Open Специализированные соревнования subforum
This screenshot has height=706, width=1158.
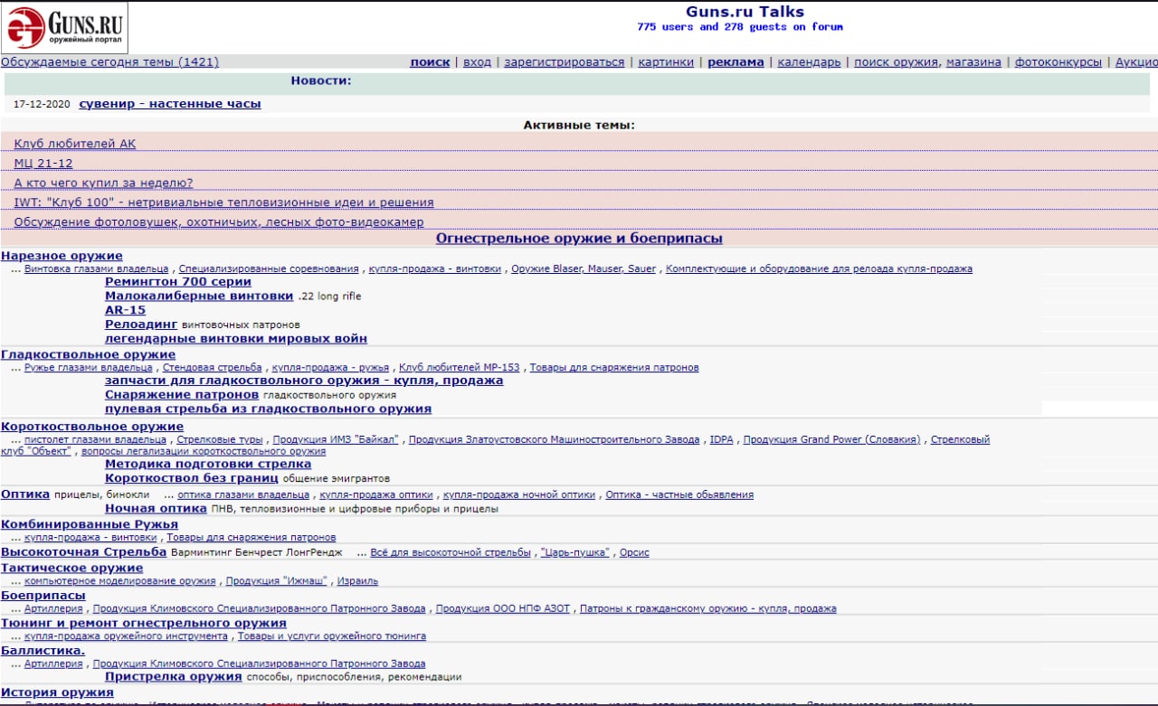point(269,268)
